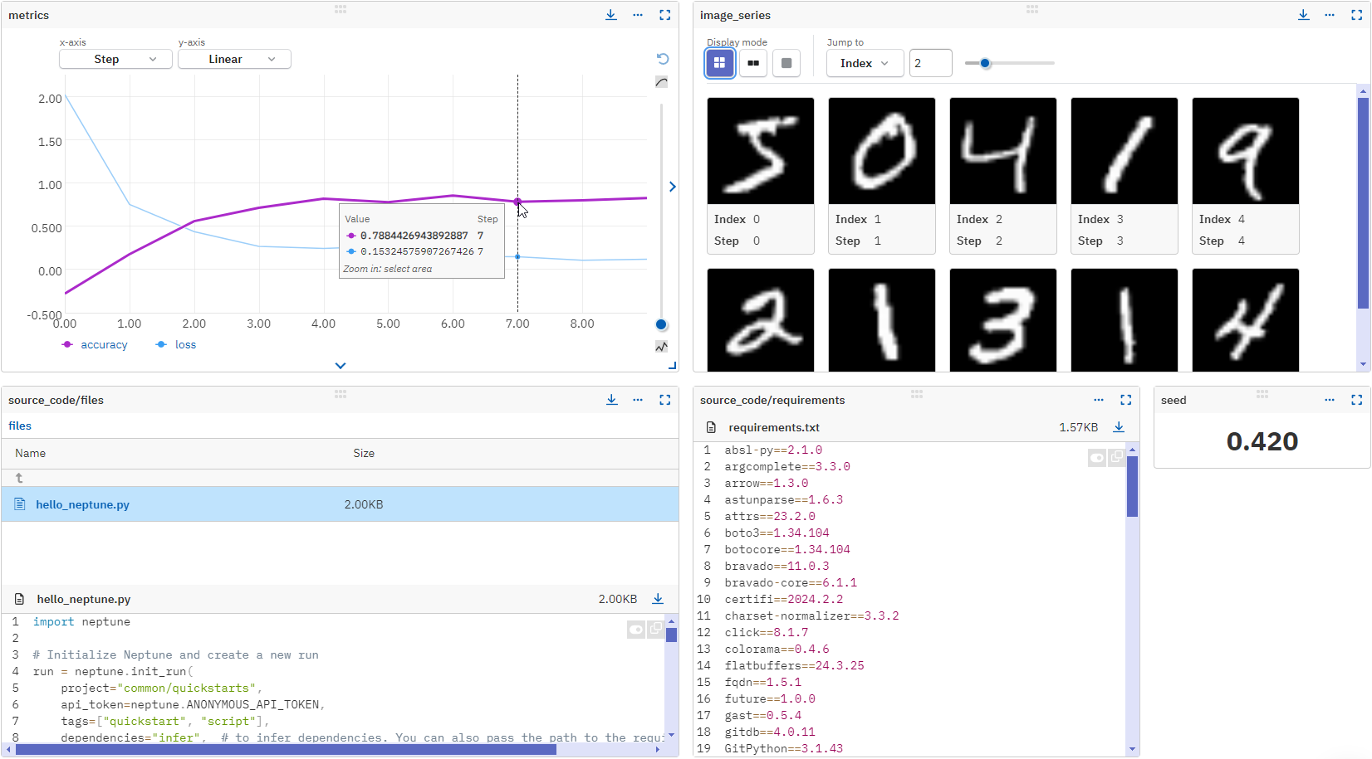Screen dimensions: 1372x759
Task: Expand the metrics widget to full screen
Action: click(664, 14)
